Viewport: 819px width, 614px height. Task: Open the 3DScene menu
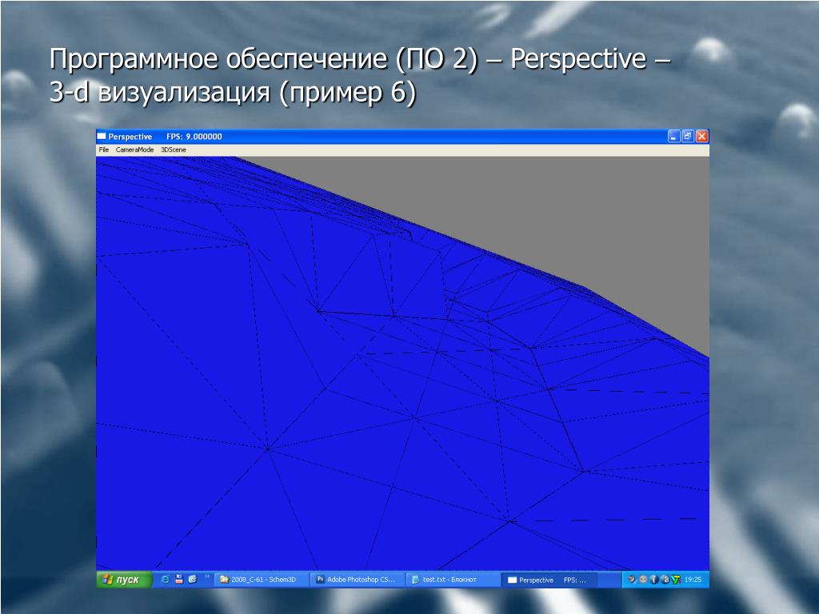point(173,150)
